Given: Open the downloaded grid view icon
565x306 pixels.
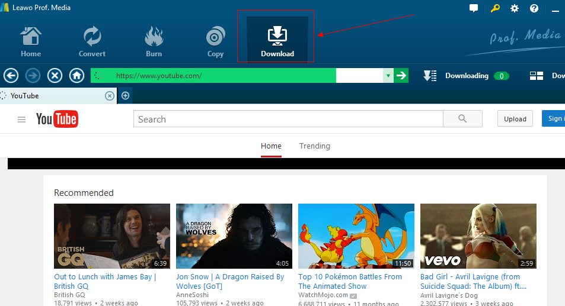Looking at the screenshot, I should tap(536, 76).
